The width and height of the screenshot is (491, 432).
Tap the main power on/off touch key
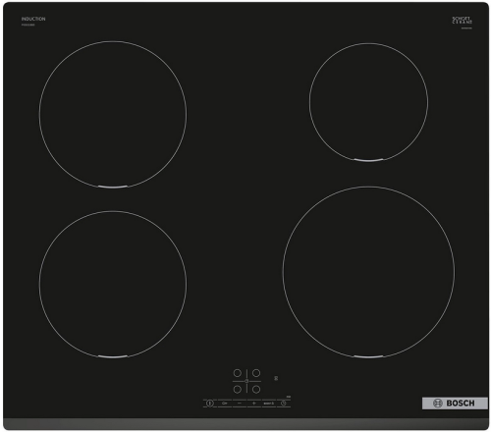(x=210, y=404)
